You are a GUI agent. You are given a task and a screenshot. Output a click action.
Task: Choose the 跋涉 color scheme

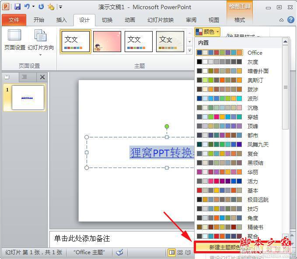[x=239, y=89]
